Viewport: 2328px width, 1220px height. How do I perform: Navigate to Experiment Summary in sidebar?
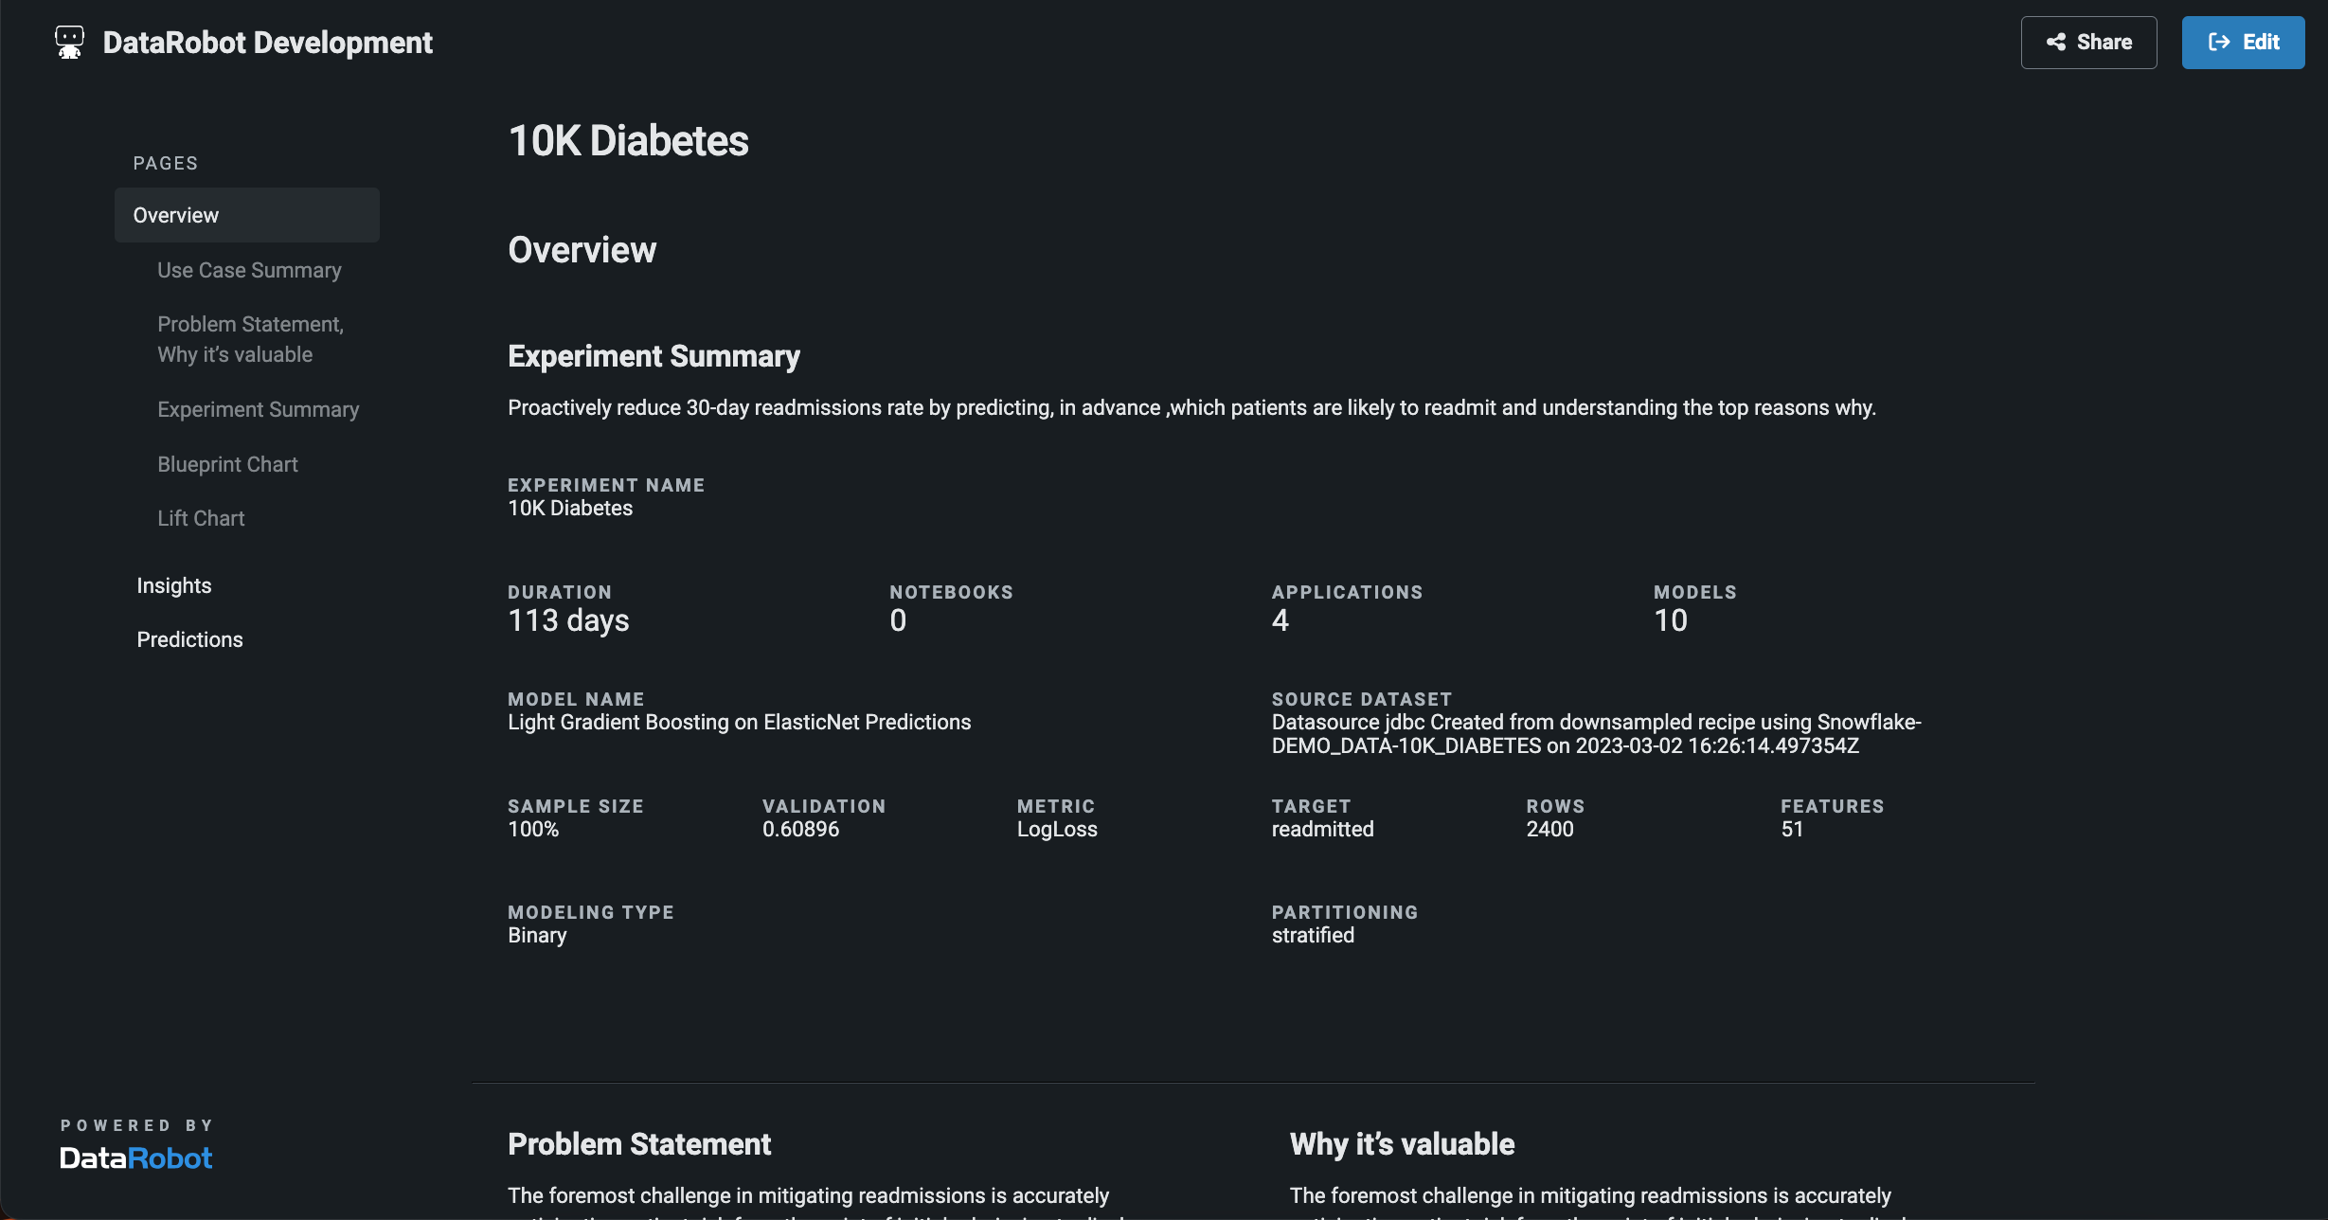tap(258, 409)
